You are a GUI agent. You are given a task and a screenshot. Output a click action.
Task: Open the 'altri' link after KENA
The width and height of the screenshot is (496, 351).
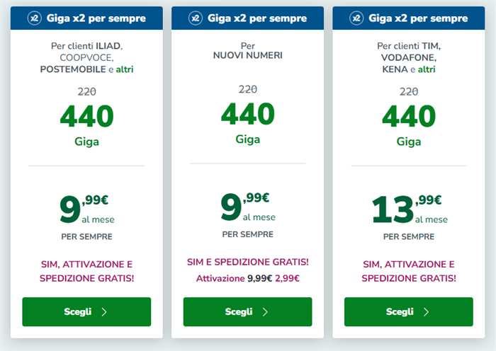427,69
